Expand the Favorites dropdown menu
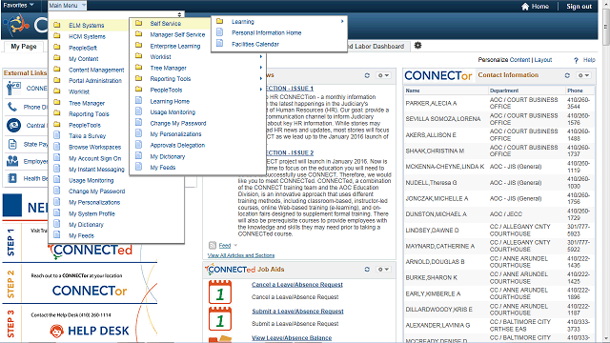Viewport: 610px width, 343px height. click(x=18, y=6)
